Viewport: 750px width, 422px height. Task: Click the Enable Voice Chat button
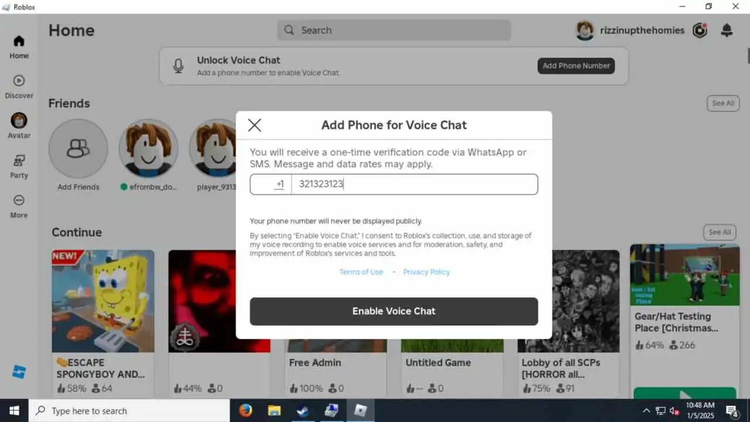394,311
